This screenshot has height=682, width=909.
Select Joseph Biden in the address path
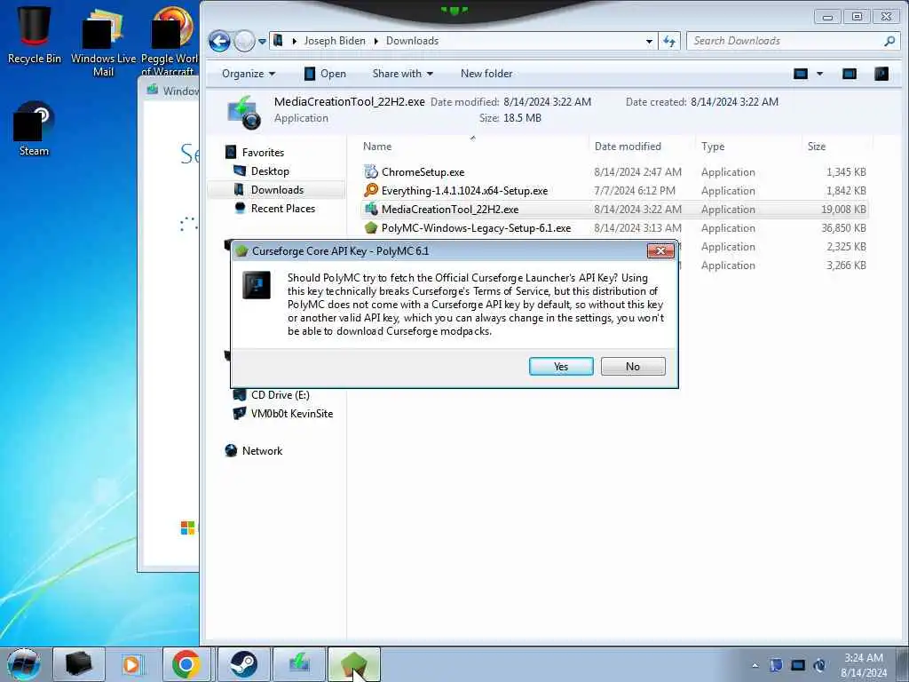(x=335, y=41)
